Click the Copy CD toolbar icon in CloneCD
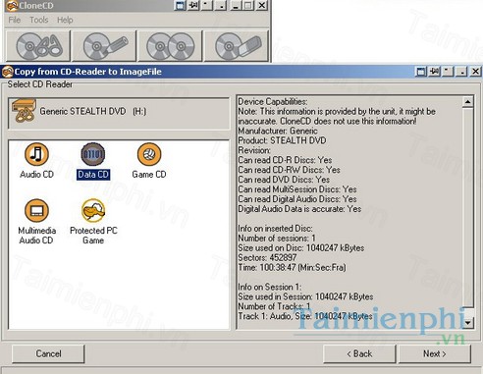The image size is (483, 374). coord(170,46)
